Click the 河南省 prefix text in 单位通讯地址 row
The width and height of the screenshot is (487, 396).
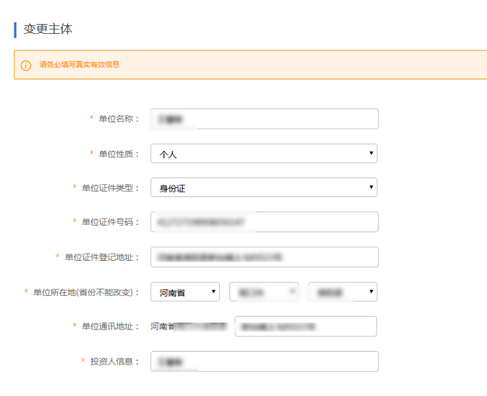(x=163, y=326)
